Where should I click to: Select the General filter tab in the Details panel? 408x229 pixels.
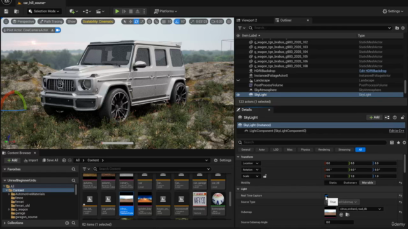[245, 150]
